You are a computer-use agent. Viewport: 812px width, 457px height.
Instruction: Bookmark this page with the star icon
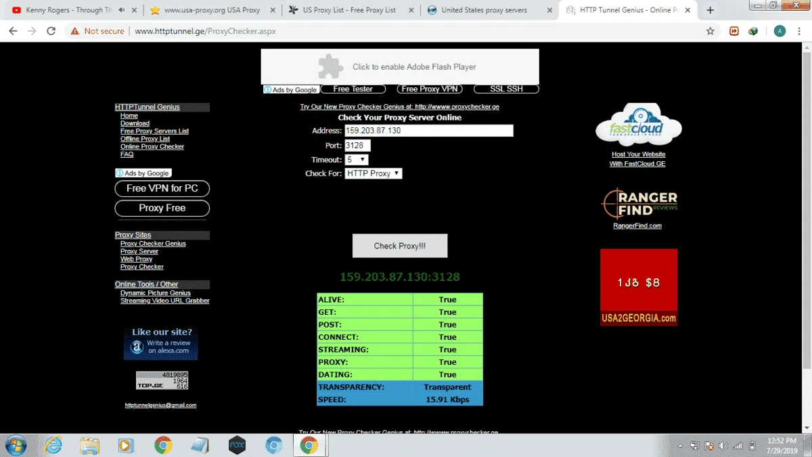[x=710, y=31]
